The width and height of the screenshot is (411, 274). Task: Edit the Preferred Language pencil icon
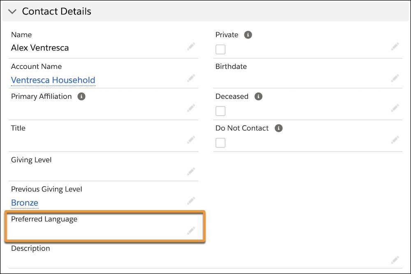pos(191,231)
